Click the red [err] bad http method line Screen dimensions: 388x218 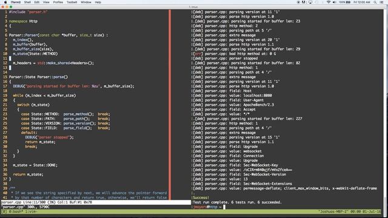pyautogui.click(x=234, y=54)
